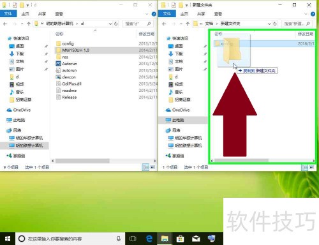Screen dimensions: 319x245
Task: Open the Windows Start menu
Action: click(8, 239)
